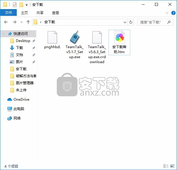
Task: Click the search box for 安下载
Action: pyautogui.click(x=155, y=22)
